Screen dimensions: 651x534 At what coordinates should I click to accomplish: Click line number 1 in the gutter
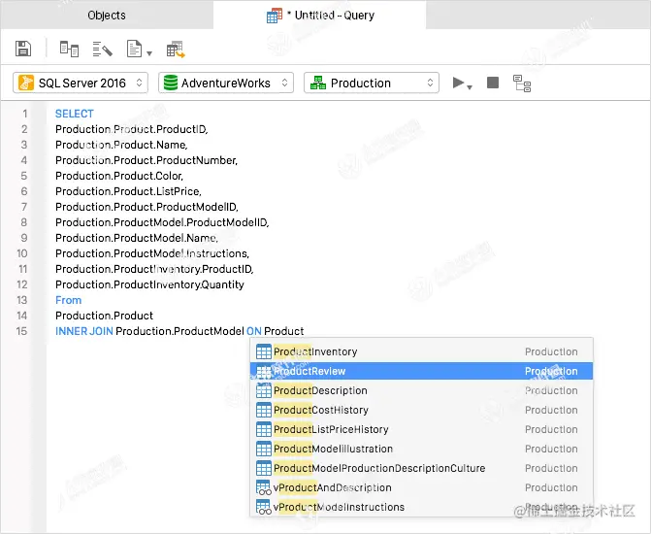click(24, 114)
